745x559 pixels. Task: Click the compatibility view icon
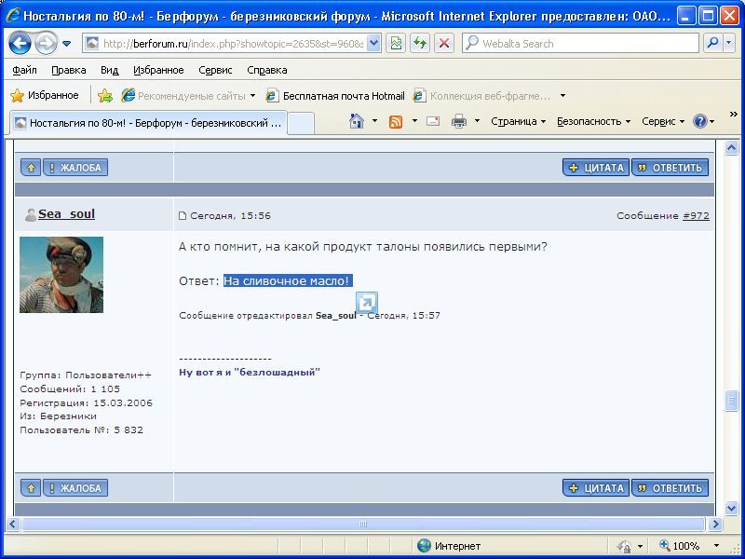tap(396, 43)
